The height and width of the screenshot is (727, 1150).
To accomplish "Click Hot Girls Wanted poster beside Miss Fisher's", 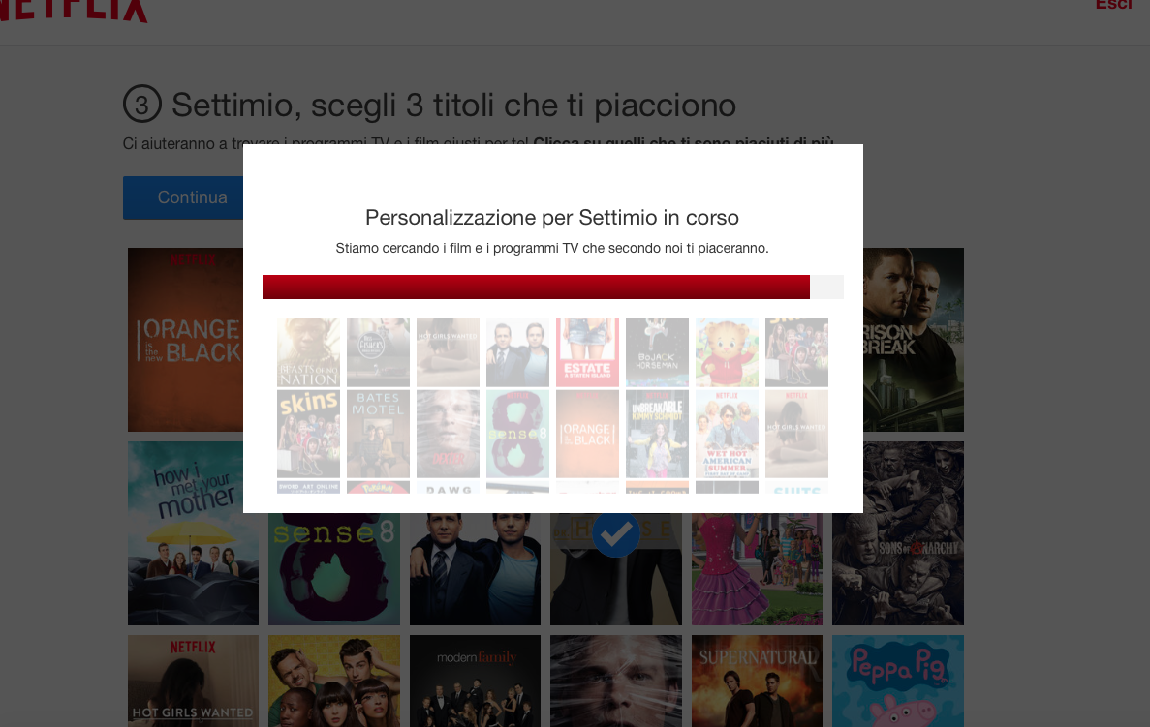I will 449,352.
